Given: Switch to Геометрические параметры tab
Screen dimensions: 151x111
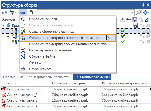Looking at the screenshot, I should [49, 77].
